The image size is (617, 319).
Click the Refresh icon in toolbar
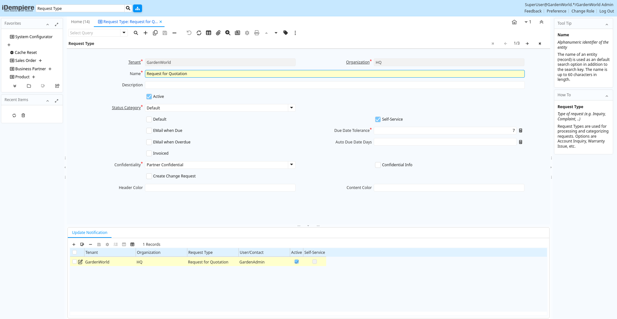[199, 33]
